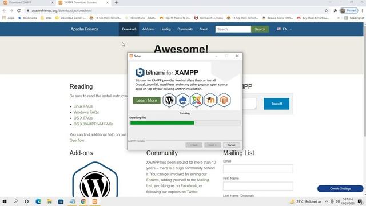The image size is (366, 206).
Task: Open a new Chrome tab
Action: point(116,2)
